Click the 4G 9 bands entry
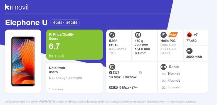Viewport: 217px width, 105px height. [171, 74]
